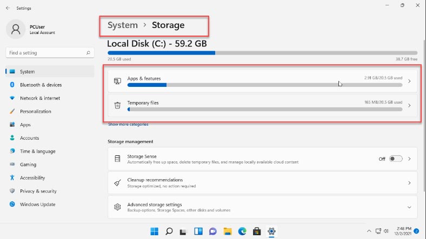This screenshot has height=239, width=426.
Task: Click the Apps & features monitor icon
Action: tap(117, 81)
